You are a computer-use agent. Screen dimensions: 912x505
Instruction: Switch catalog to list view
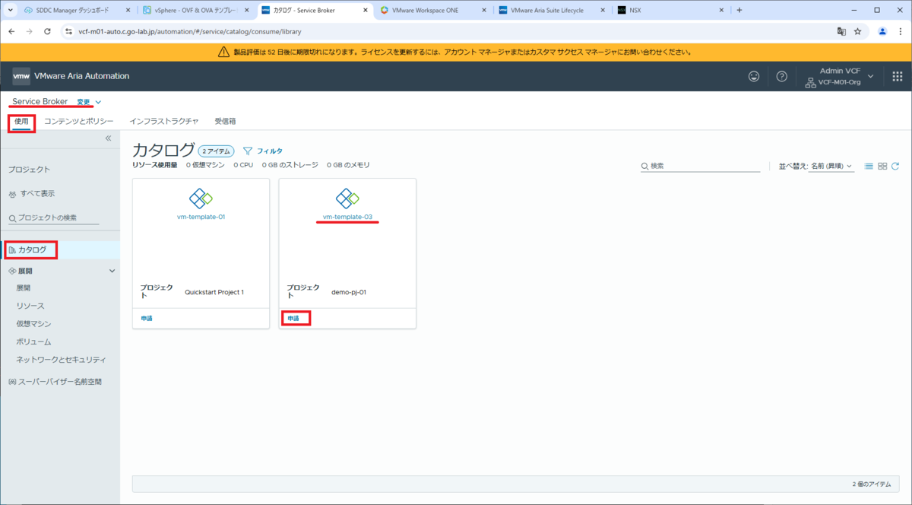pyautogui.click(x=869, y=166)
